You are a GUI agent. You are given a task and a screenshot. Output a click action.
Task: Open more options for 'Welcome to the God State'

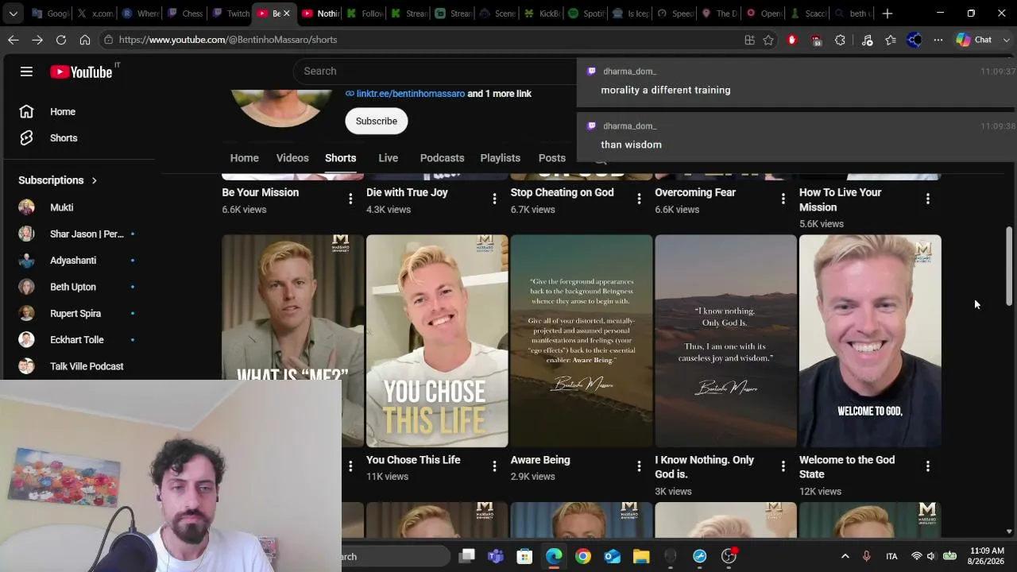928,466
